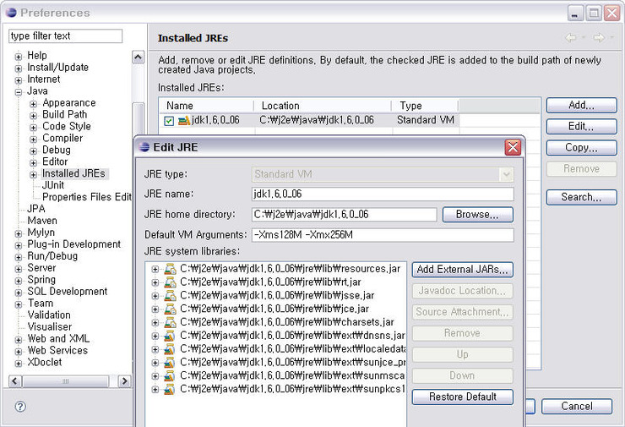
Task: Click the rt.jar library icon
Action: click(170, 282)
